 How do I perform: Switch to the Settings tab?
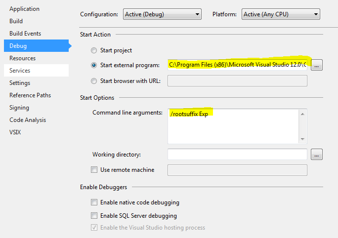(20, 83)
